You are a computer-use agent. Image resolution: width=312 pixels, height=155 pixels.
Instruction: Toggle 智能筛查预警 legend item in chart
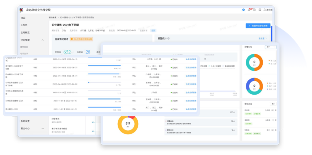coord(228,66)
